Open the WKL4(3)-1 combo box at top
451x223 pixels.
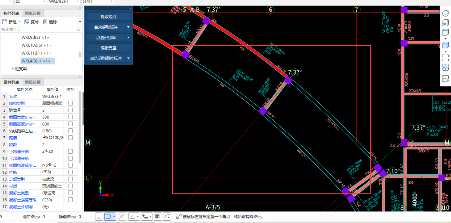click(x=64, y=2)
